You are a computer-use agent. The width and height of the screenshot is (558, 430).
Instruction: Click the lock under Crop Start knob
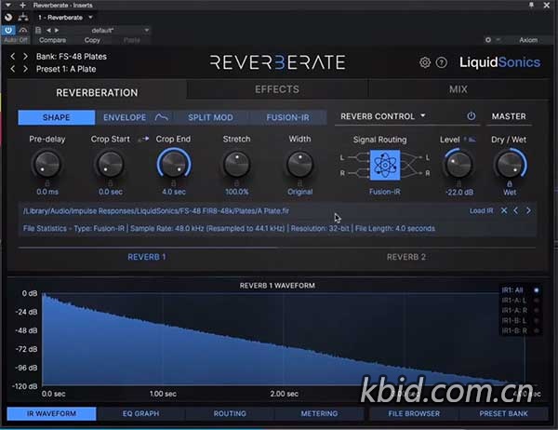click(x=111, y=183)
